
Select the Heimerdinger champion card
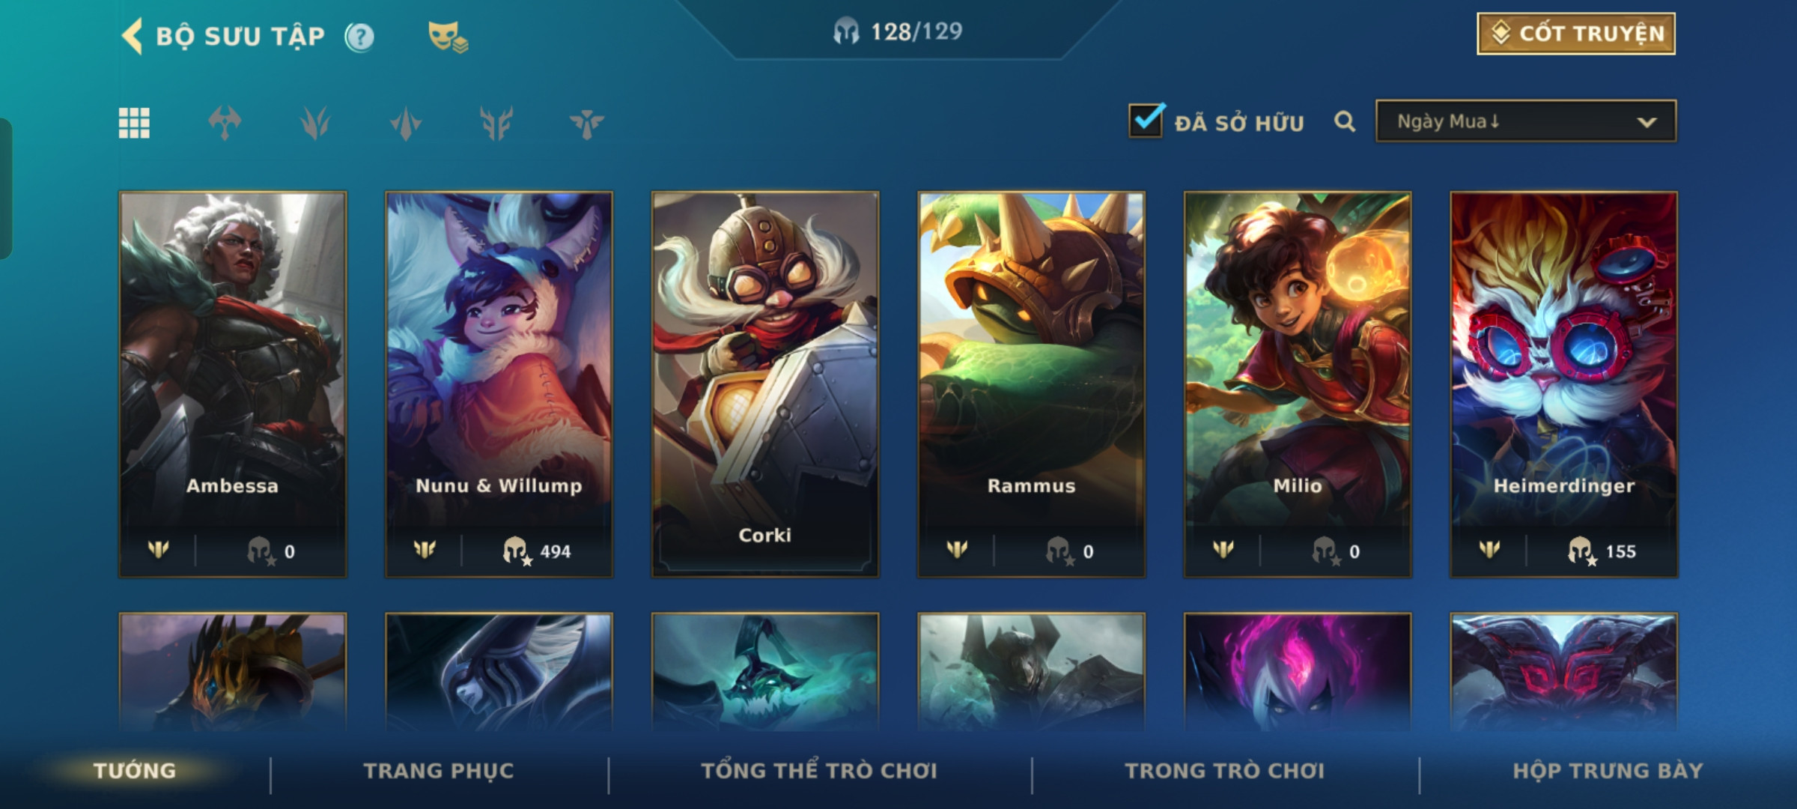(x=1564, y=384)
